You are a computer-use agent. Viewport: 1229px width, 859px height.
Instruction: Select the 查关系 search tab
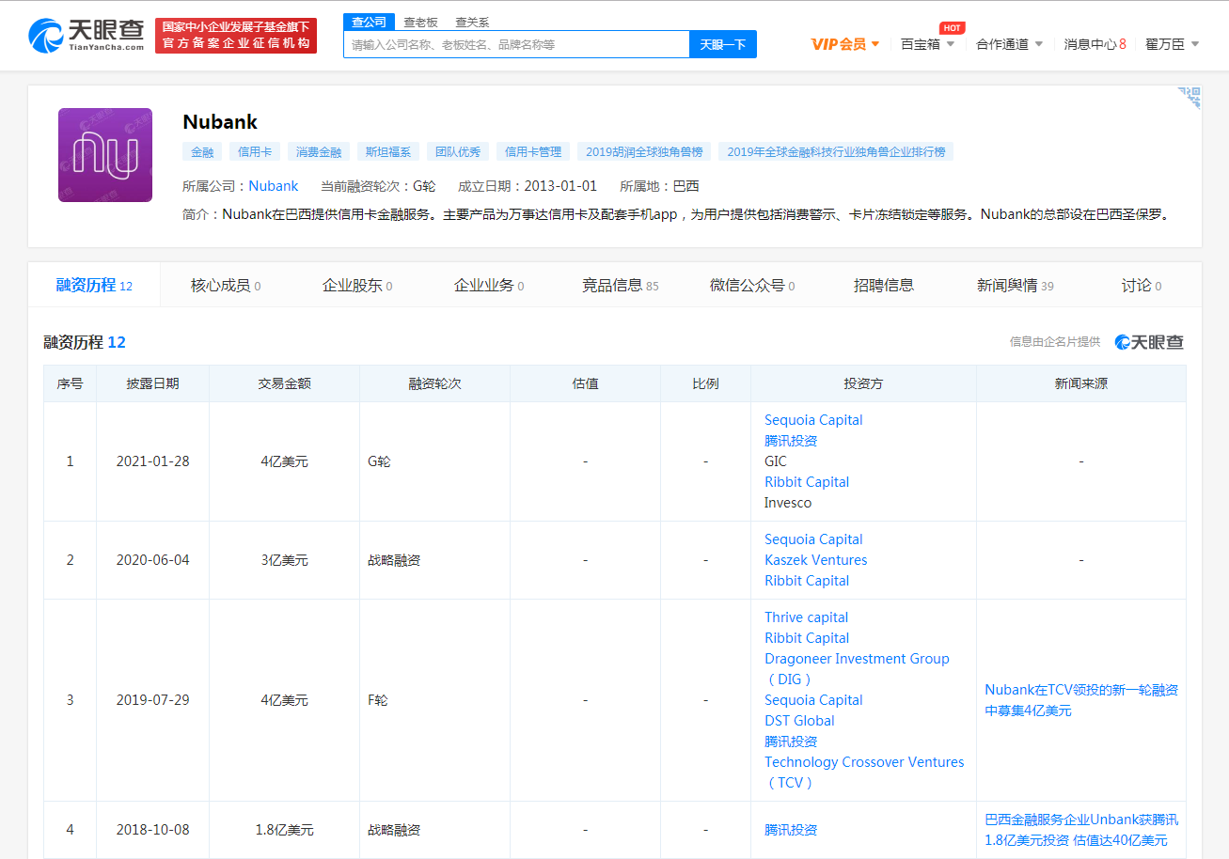point(472,22)
